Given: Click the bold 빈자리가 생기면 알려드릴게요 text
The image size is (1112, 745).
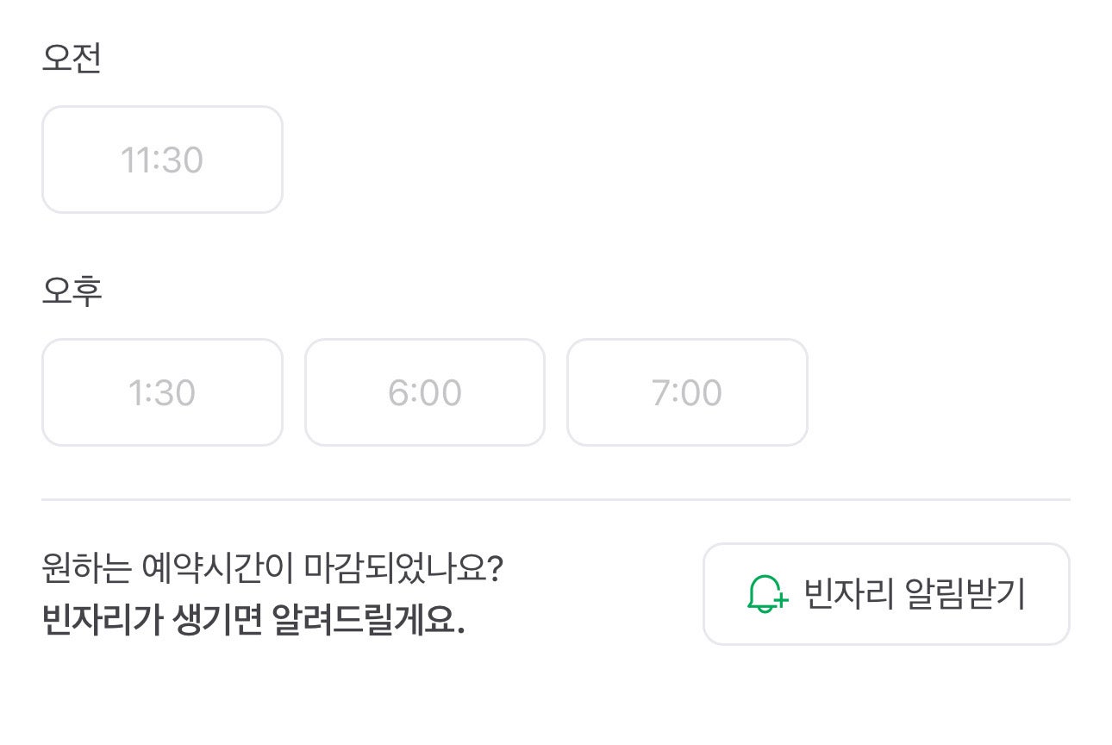Looking at the screenshot, I should click(253, 620).
